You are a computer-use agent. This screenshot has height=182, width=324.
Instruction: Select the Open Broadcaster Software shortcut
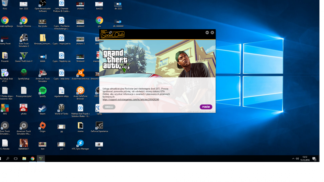pos(42,6)
